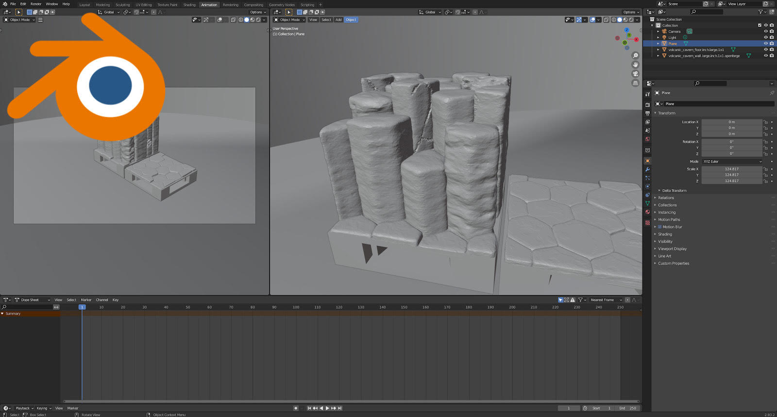Click frame 100 on the timeline ruler
Viewport: 777px width, 417px height.
pos(296,307)
